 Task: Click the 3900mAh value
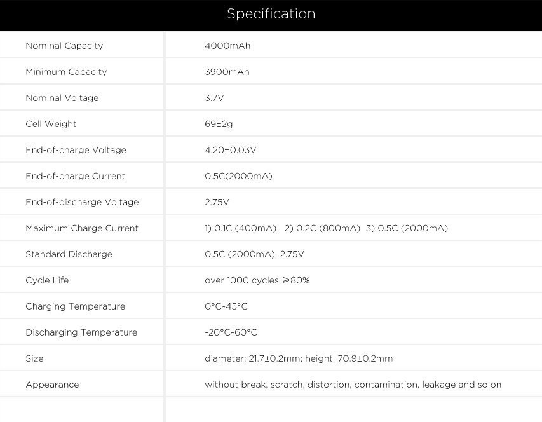point(227,72)
